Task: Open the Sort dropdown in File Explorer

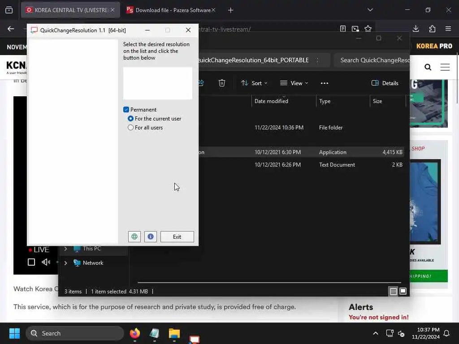Action: (254, 83)
